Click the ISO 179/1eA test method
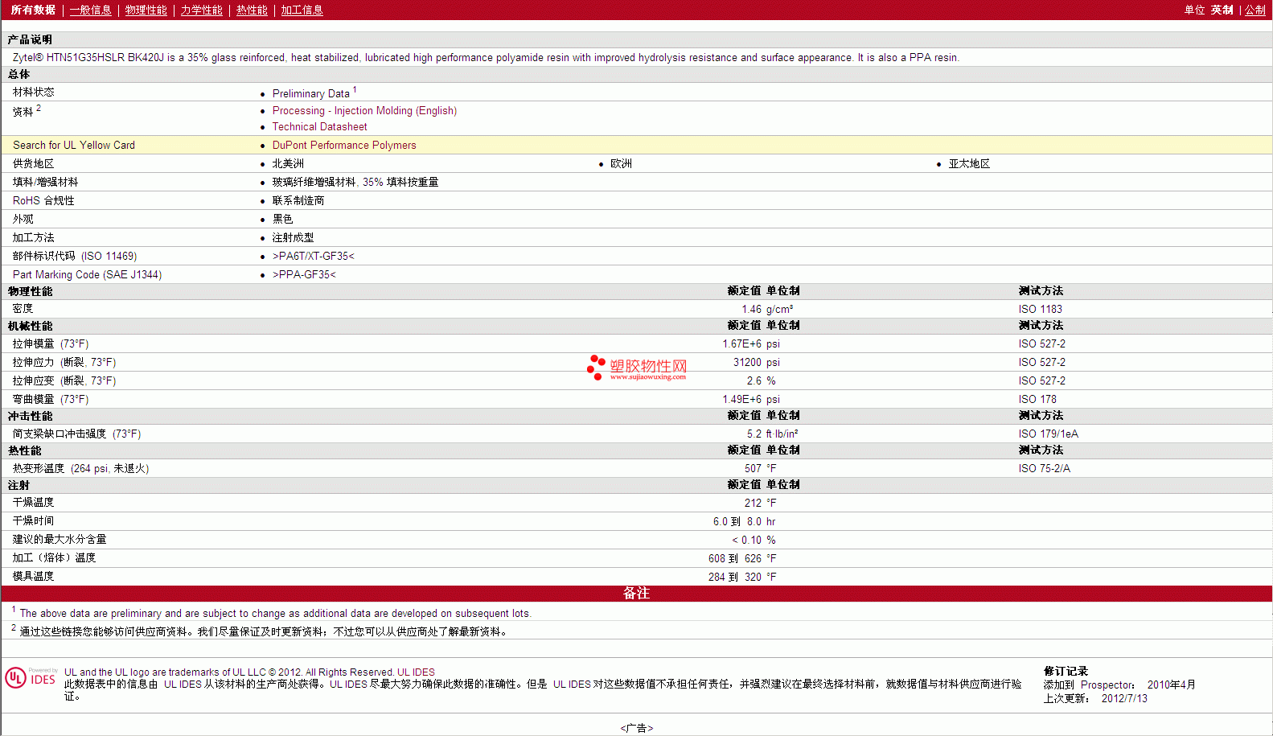1273x736 pixels. click(x=1048, y=434)
